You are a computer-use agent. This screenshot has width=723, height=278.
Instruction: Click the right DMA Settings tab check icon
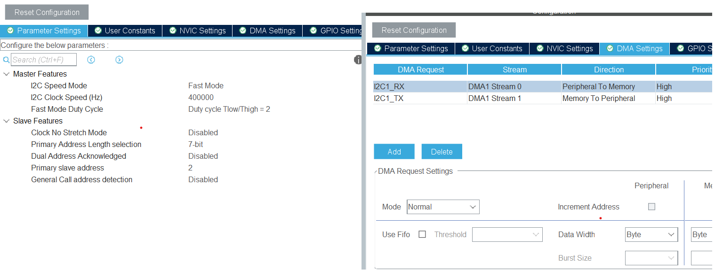[610, 48]
